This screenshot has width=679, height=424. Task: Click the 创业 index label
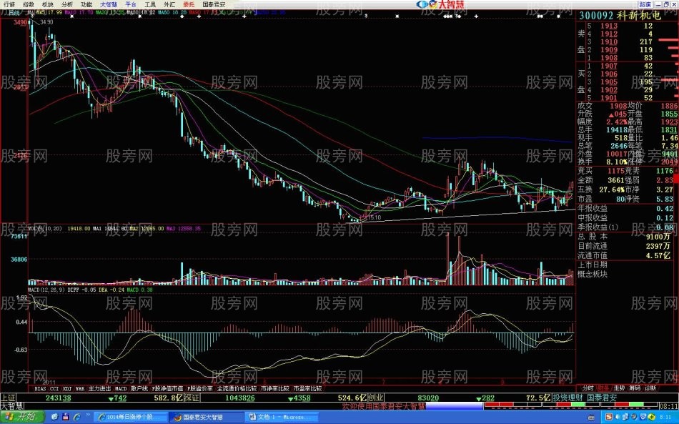[x=376, y=398]
